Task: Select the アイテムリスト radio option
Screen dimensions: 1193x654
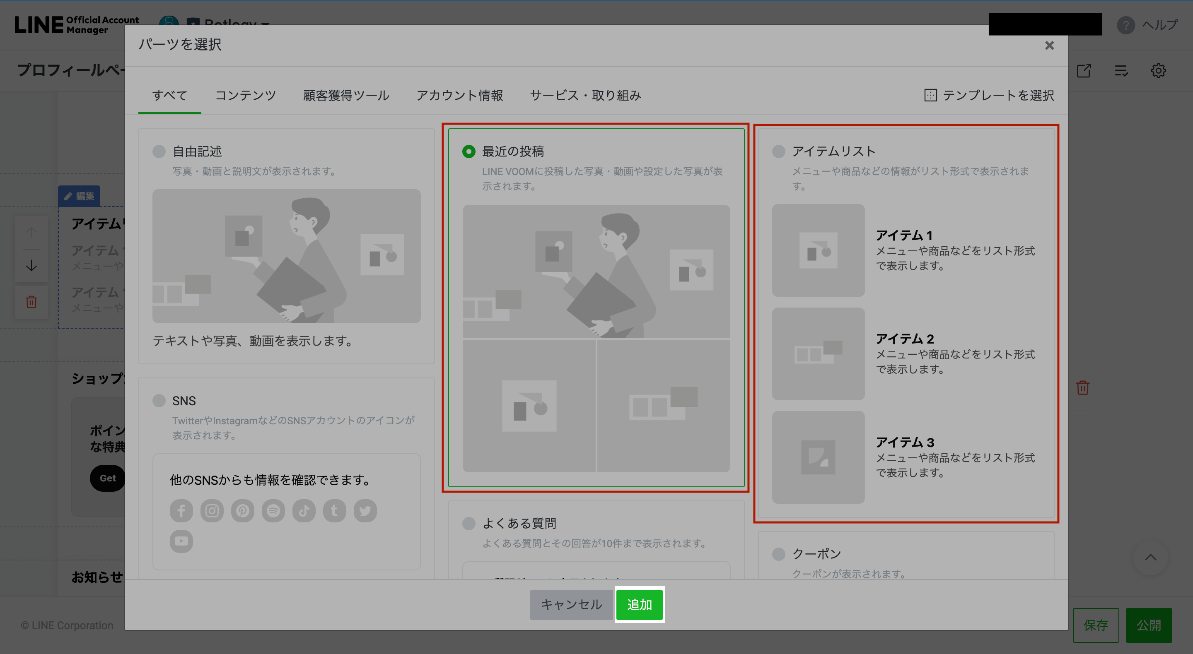Action: coord(778,151)
